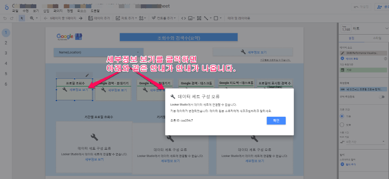Click 세부정보 보기 in middle error chart

click(170, 161)
